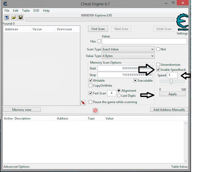This screenshot has height=172, width=217.
Task: Toggle the Hex checkbox
Action: 99,41
